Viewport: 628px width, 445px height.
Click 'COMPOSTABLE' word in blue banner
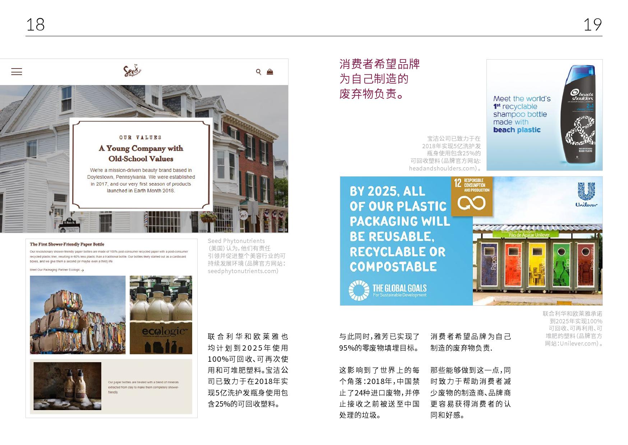pyautogui.click(x=393, y=267)
